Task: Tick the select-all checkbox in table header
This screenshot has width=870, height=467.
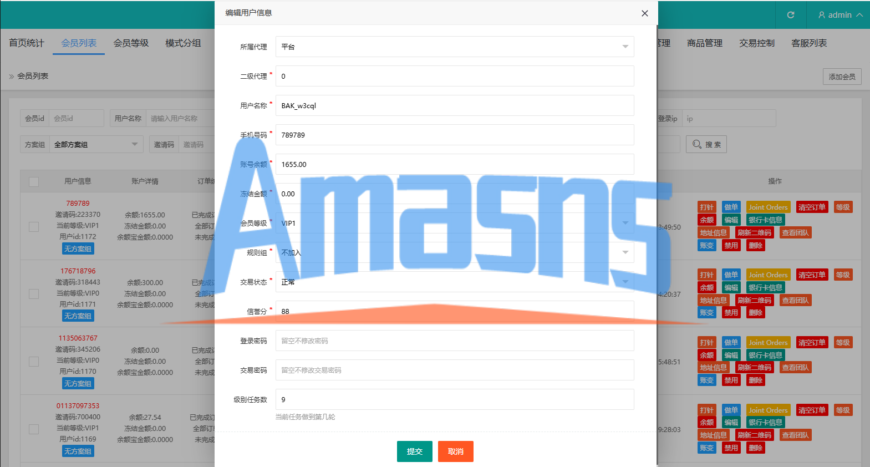Action: click(x=34, y=182)
